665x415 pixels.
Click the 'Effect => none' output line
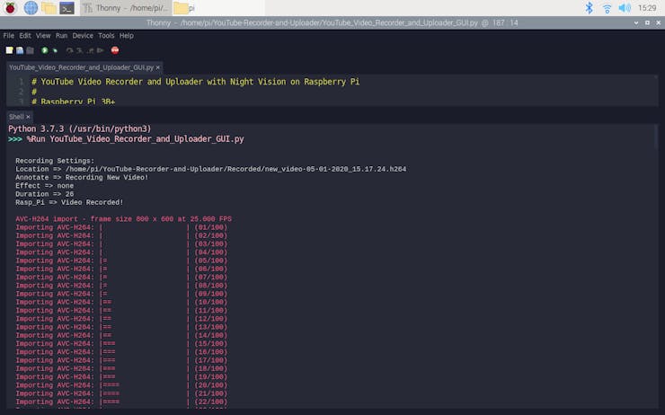pos(45,186)
